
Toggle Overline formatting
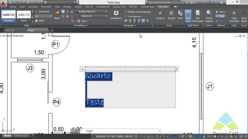point(67,16)
